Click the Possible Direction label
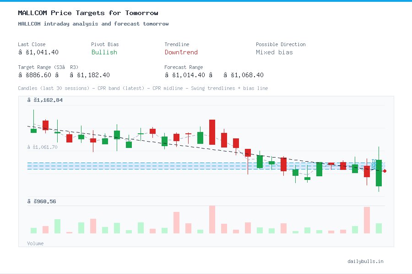Image resolution: width=412 pixels, height=274 pixels. click(281, 44)
